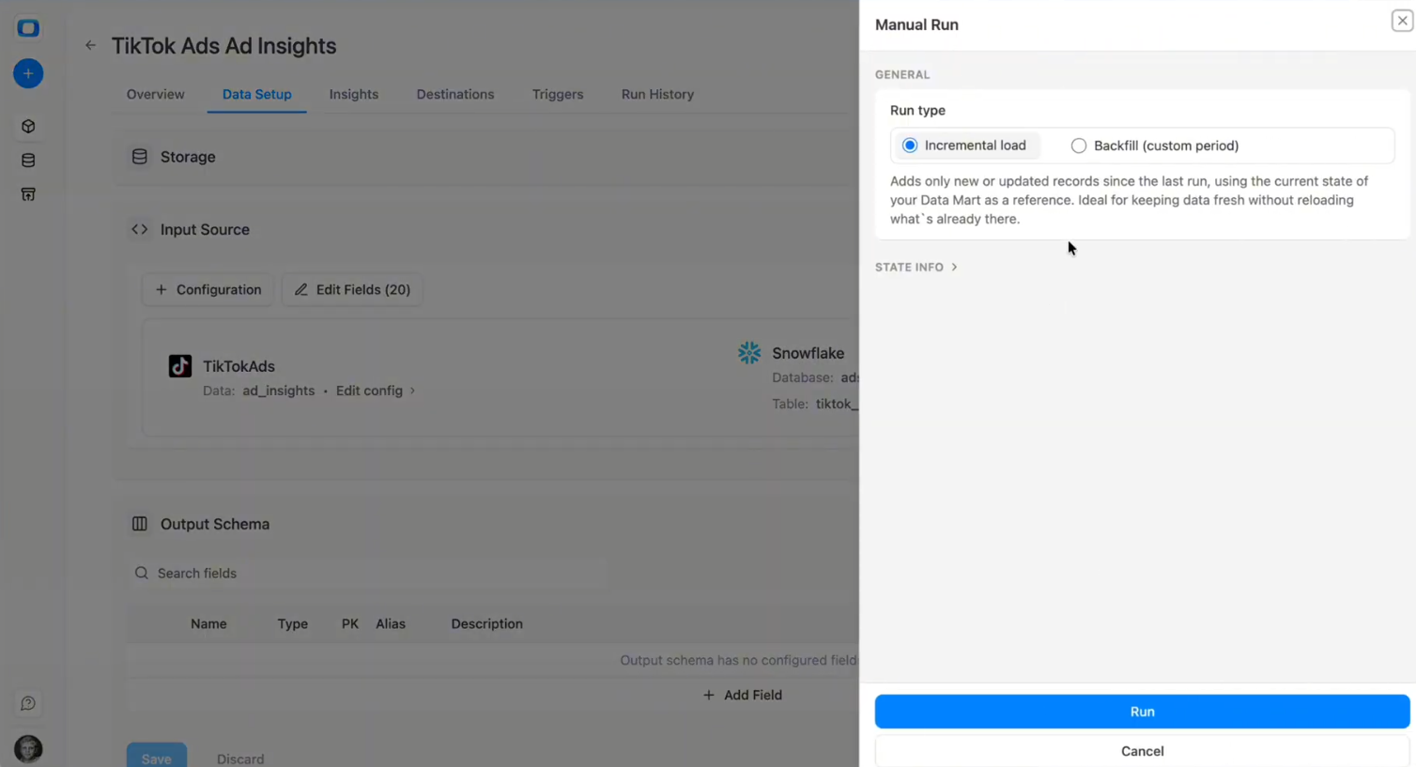The image size is (1416, 767).
Task: Expand the State Info section
Action: (916, 267)
